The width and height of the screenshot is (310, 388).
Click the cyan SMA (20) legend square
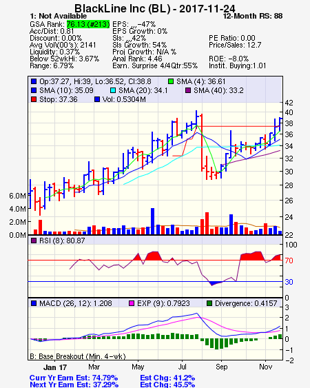[112, 90]
